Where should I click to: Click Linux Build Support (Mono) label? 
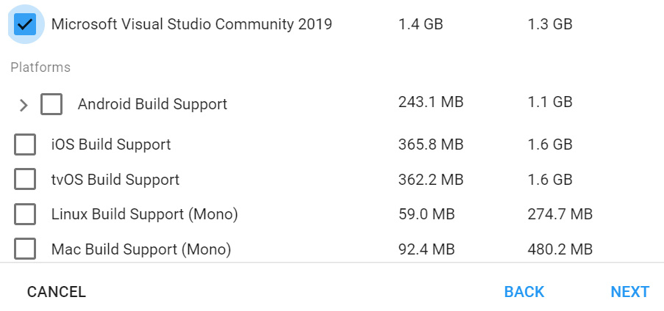coord(144,214)
